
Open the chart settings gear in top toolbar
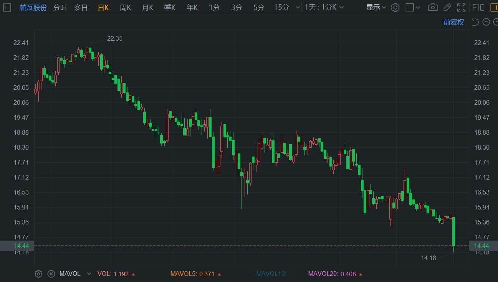(395, 7)
